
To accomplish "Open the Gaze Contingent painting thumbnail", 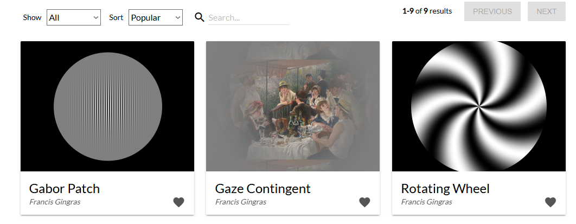I will pos(293,106).
